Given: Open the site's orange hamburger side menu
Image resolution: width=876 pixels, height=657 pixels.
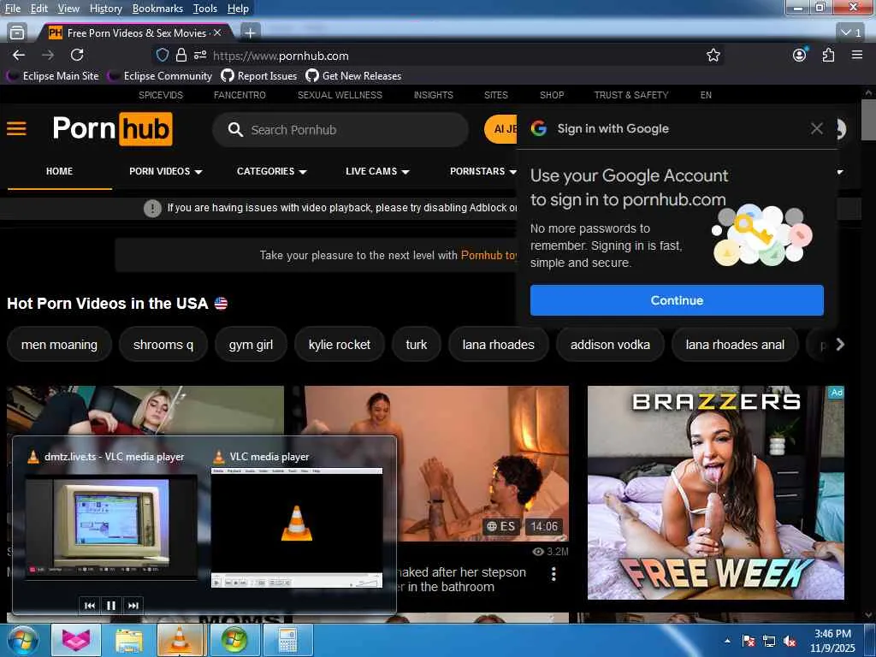Looking at the screenshot, I should (x=17, y=129).
